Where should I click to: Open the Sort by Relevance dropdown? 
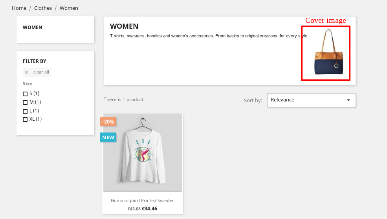pyautogui.click(x=312, y=100)
